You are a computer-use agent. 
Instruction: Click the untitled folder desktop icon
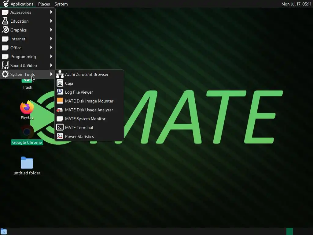[x=27, y=163]
